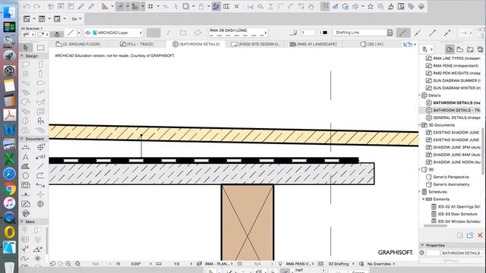Click the pen number input field

tap(308, 33)
